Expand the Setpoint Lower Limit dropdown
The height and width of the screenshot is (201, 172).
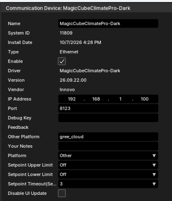pos(108,174)
